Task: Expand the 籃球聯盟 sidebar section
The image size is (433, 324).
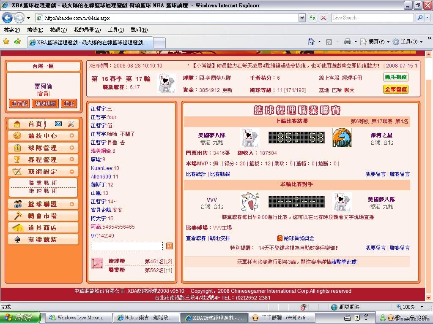Action: 72,204
